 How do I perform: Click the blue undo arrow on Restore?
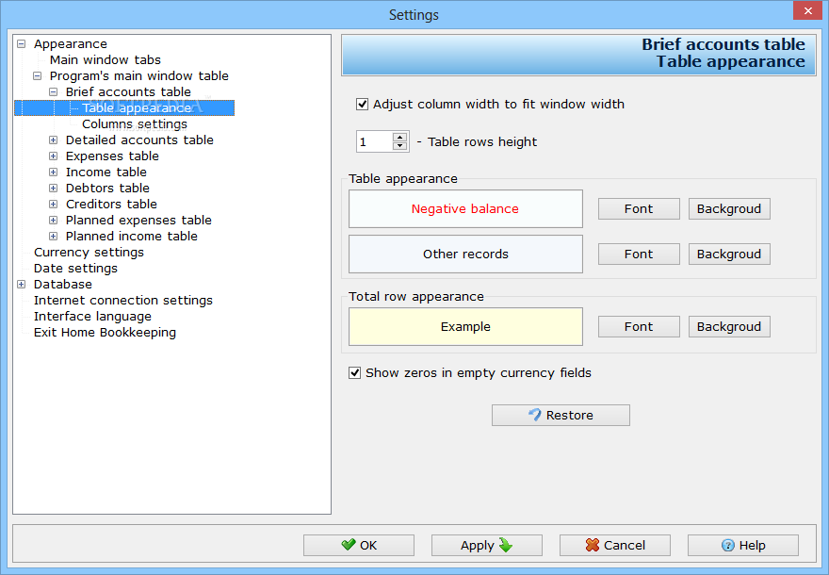click(535, 415)
